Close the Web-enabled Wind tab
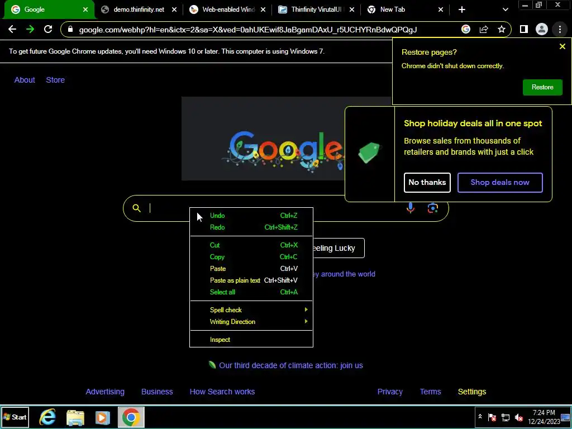This screenshot has height=429, width=572. coord(263,9)
